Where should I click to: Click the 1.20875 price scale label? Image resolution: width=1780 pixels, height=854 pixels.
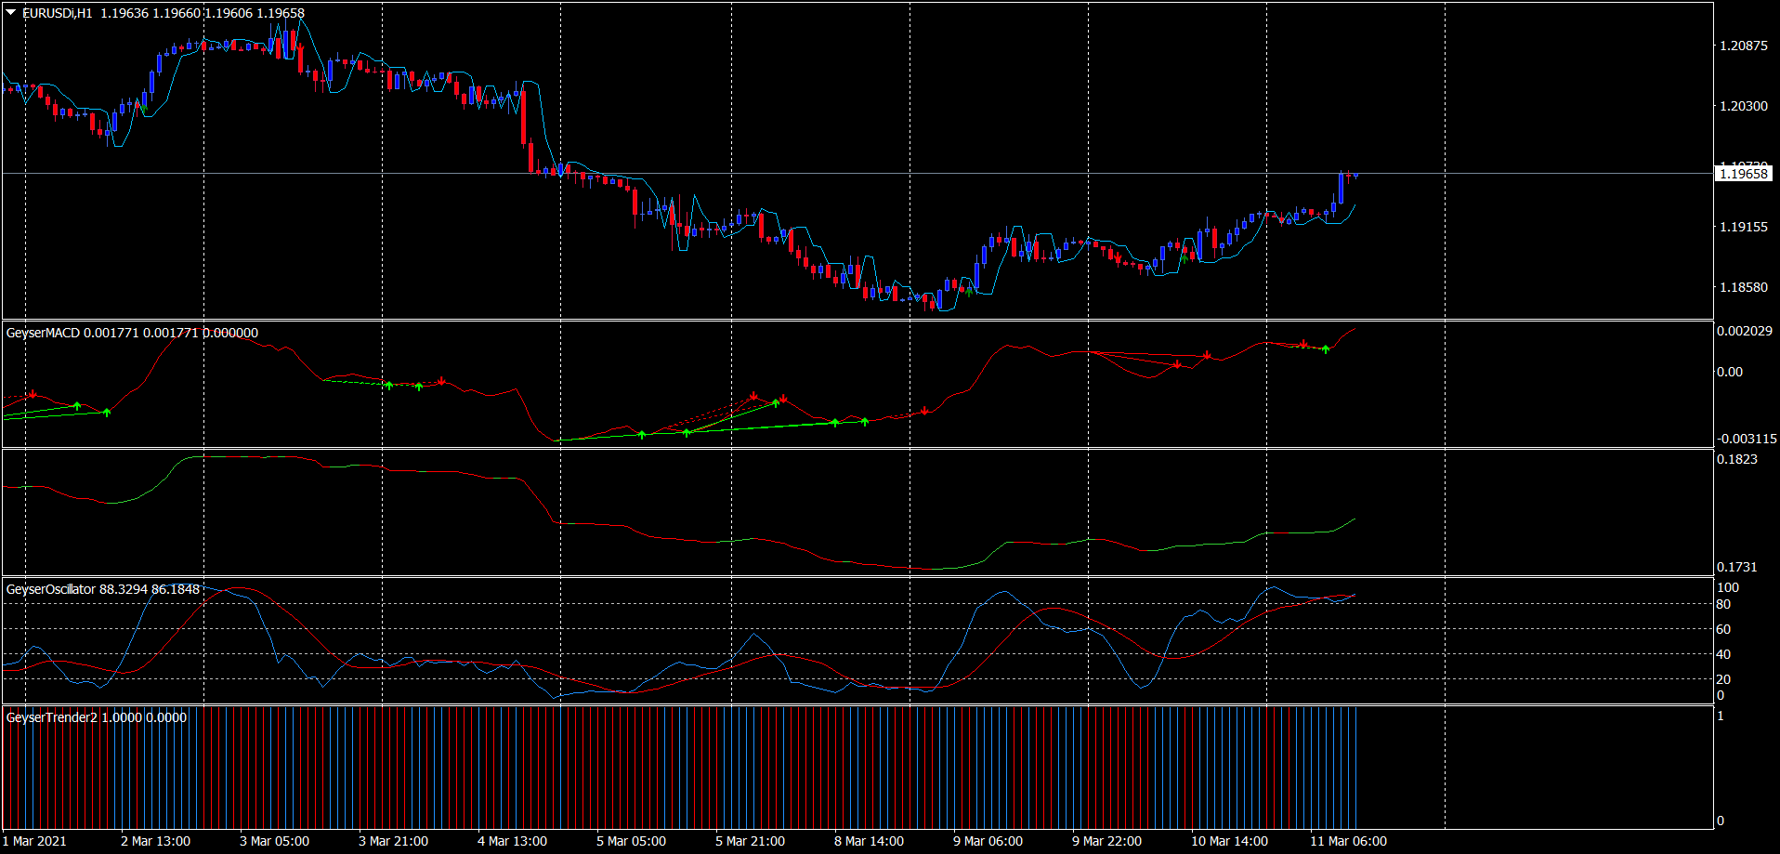[1743, 46]
